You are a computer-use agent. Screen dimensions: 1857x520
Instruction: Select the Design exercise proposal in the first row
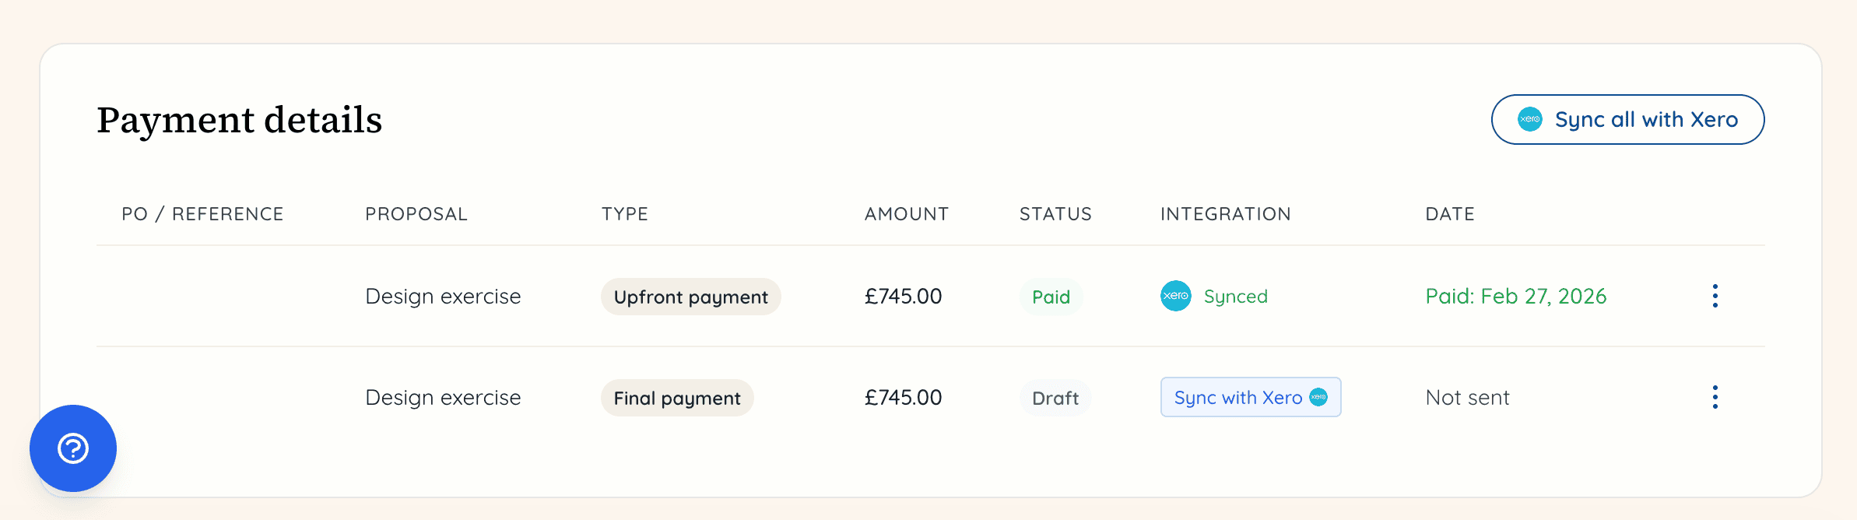tap(442, 296)
